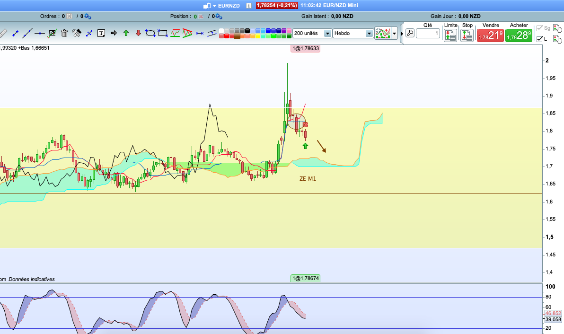
Task: Open object settings wrench-and-hammer icon
Action: [x=77, y=33]
